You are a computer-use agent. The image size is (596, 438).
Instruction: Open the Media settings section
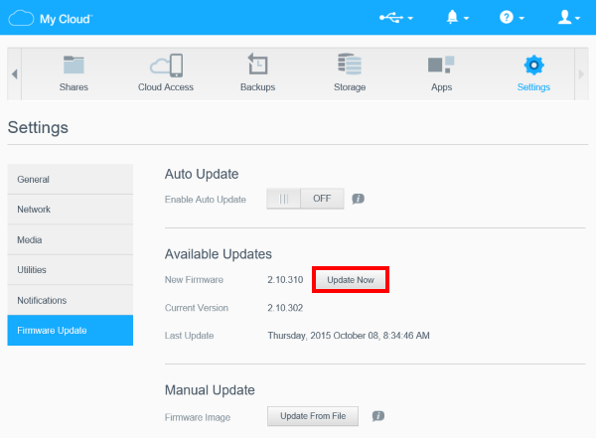71,239
